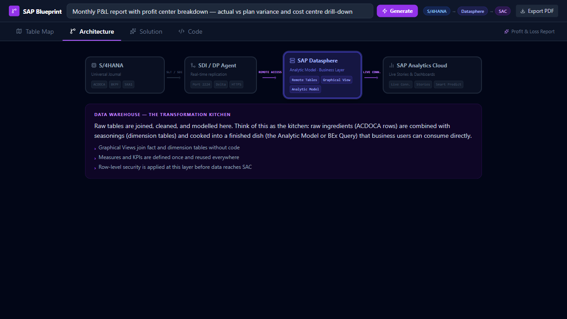Toggle the ACDOCA chip on the S/4HANA card
Viewport: 567px width, 319px height.
pos(99,84)
